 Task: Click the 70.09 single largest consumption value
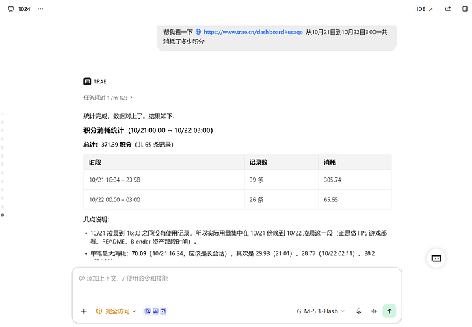[x=139, y=253]
